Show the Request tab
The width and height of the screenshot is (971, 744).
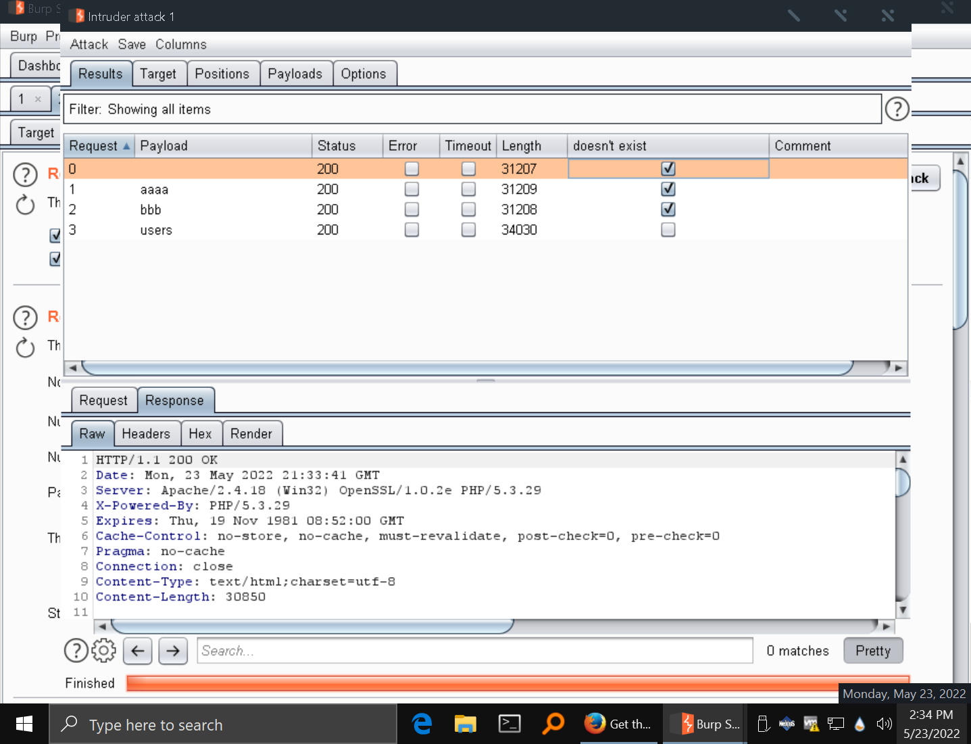pos(103,400)
